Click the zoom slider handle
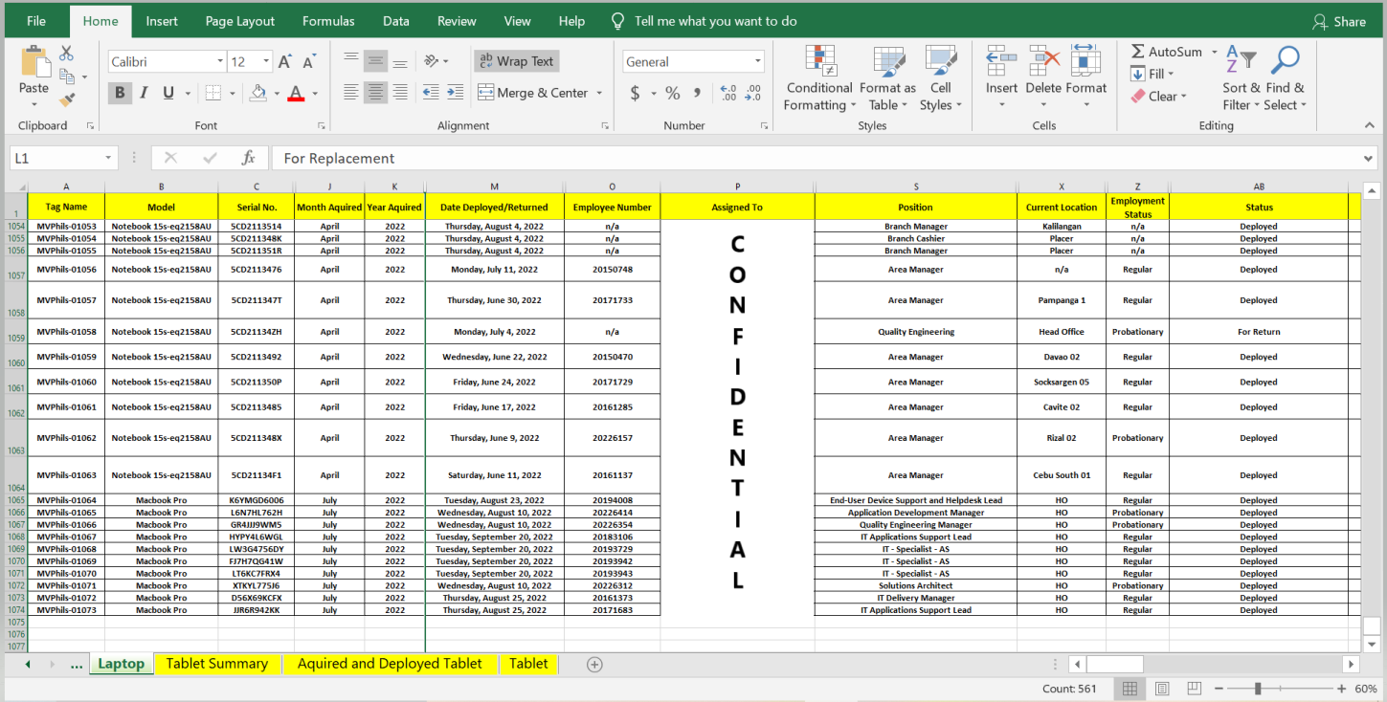 (1258, 689)
